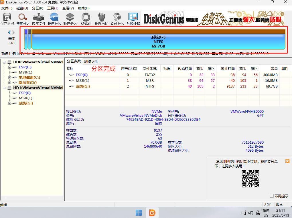292x218 pixels.
Task: Open the 文件(F) menu
Action: click(7, 8)
